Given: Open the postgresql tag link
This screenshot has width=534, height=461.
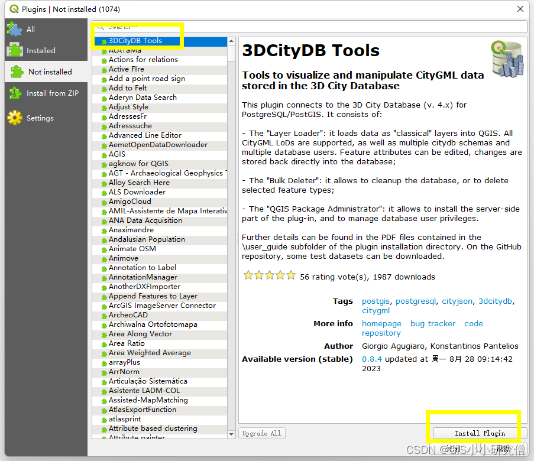Looking at the screenshot, I should pyautogui.click(x=416, y=301).
